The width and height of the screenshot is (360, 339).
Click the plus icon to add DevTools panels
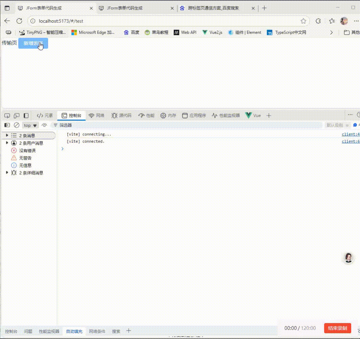[269, 115]
